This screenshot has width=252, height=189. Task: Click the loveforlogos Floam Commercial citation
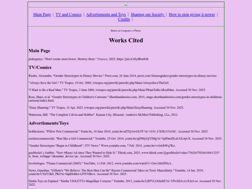[100, 163]
